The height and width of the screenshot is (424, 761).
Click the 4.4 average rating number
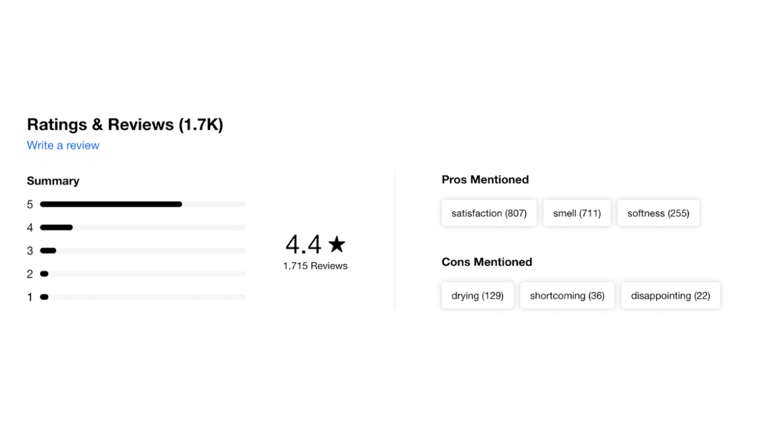pyautogui.click(x=303, y=245)
